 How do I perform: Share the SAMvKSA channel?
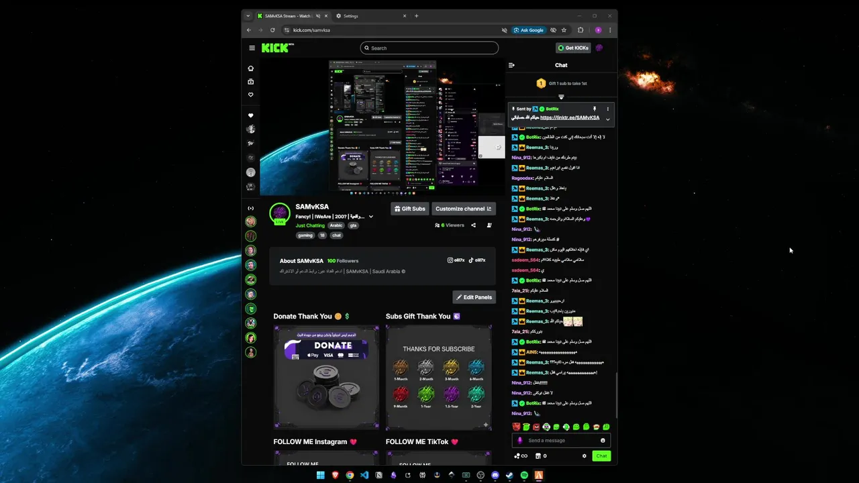click(473, 225)
